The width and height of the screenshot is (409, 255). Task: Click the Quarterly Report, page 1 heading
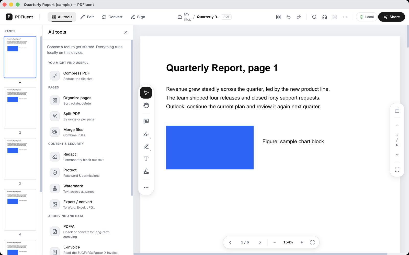(x=222, y=68)
